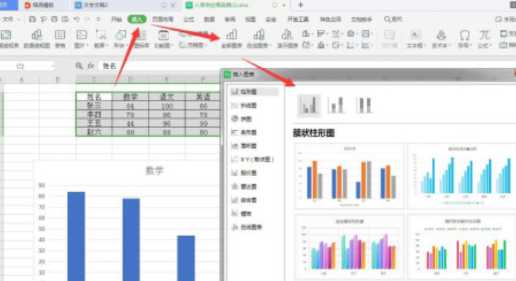The image size is (516, 281).
Task: Click the WordArt (艺术字) ribbon icon
Action: pos(441,39)
